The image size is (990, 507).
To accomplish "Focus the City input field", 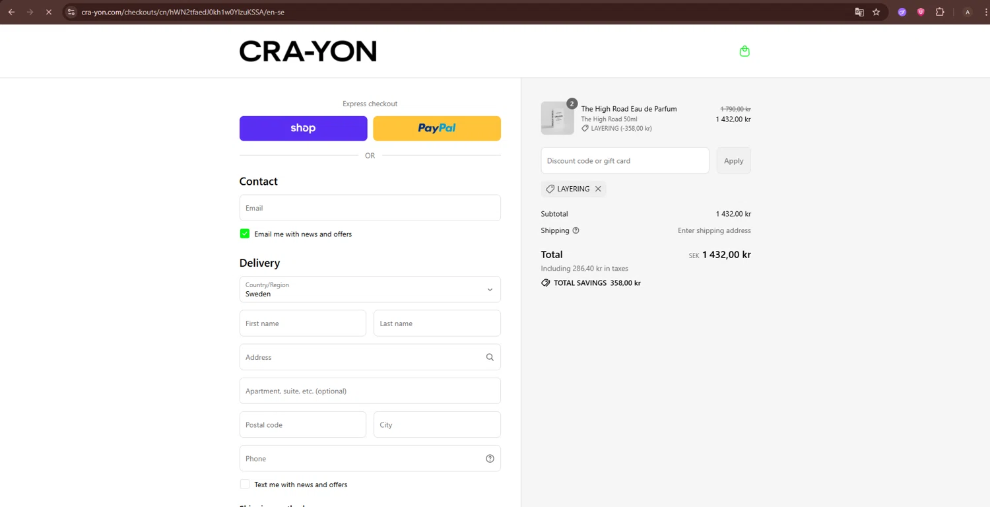I will pos(437,424).
